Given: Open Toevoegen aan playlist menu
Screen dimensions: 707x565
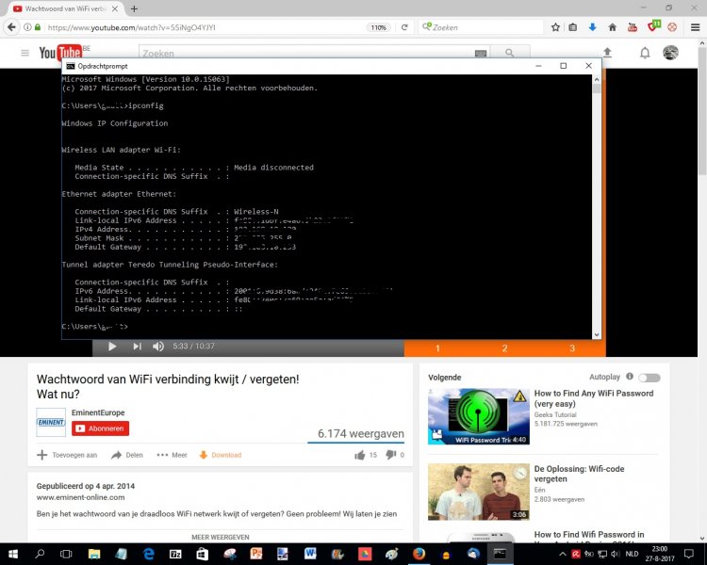Looking at the screenshot, I should pyautogui.click(x=67, y=455).
